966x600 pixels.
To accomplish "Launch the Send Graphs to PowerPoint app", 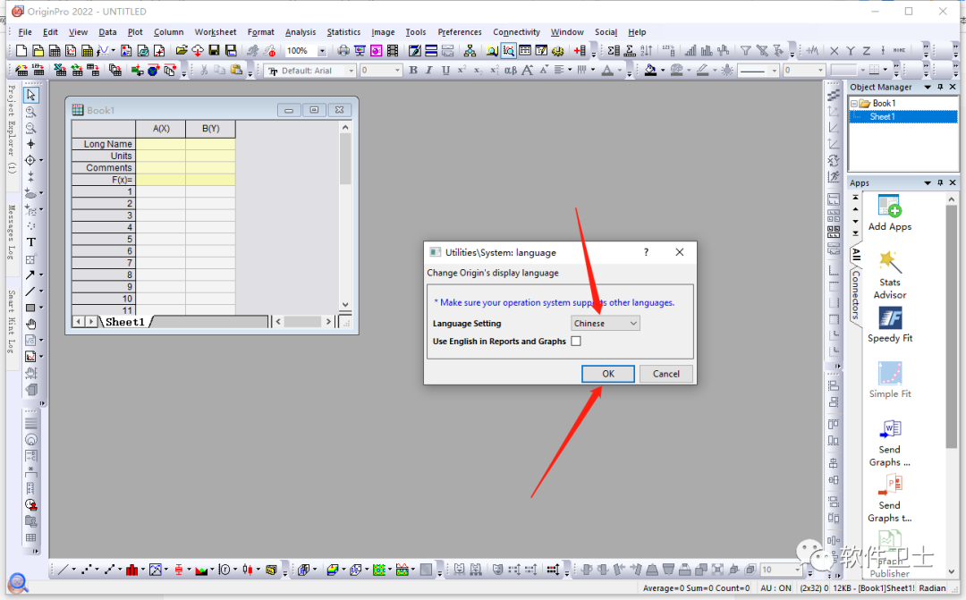I will click(x=890, y=499).
